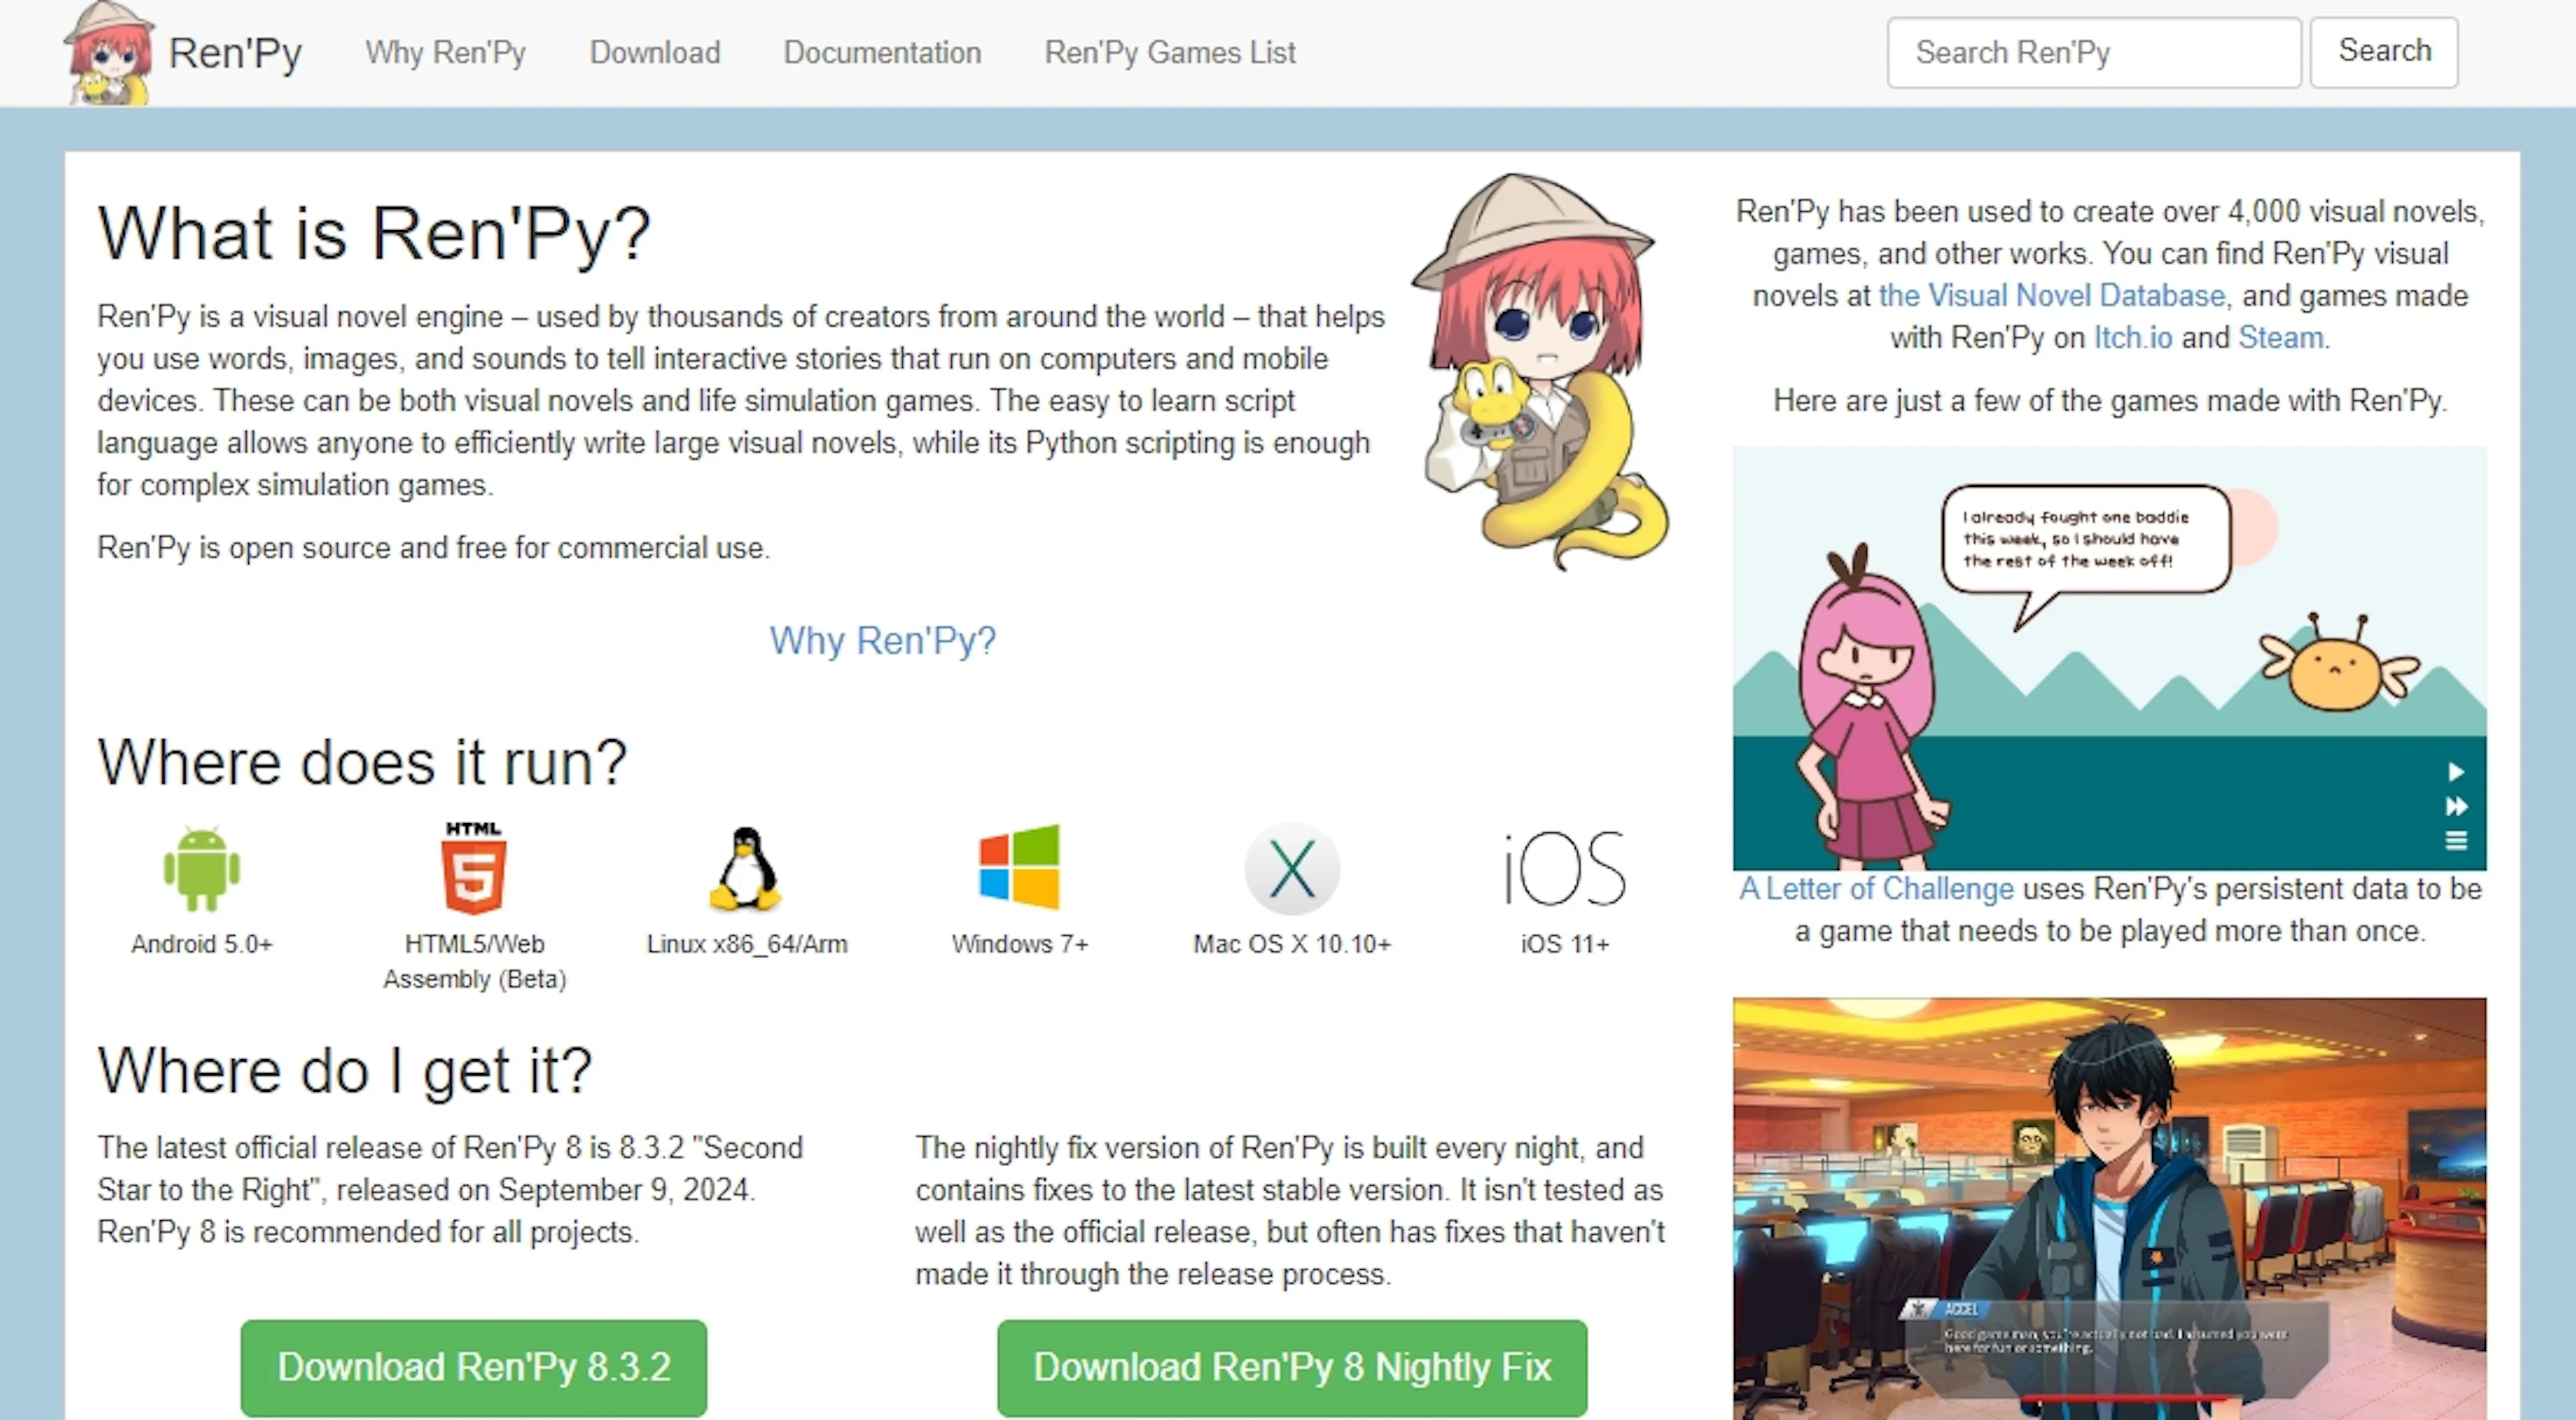2576x1420 pixels.
Task: Open the Visual Novel Database link
Action: 2051,296
